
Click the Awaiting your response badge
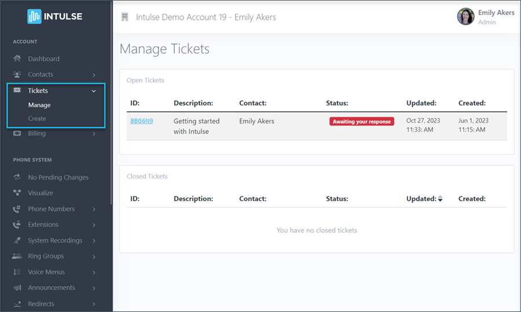click(361, 122)
